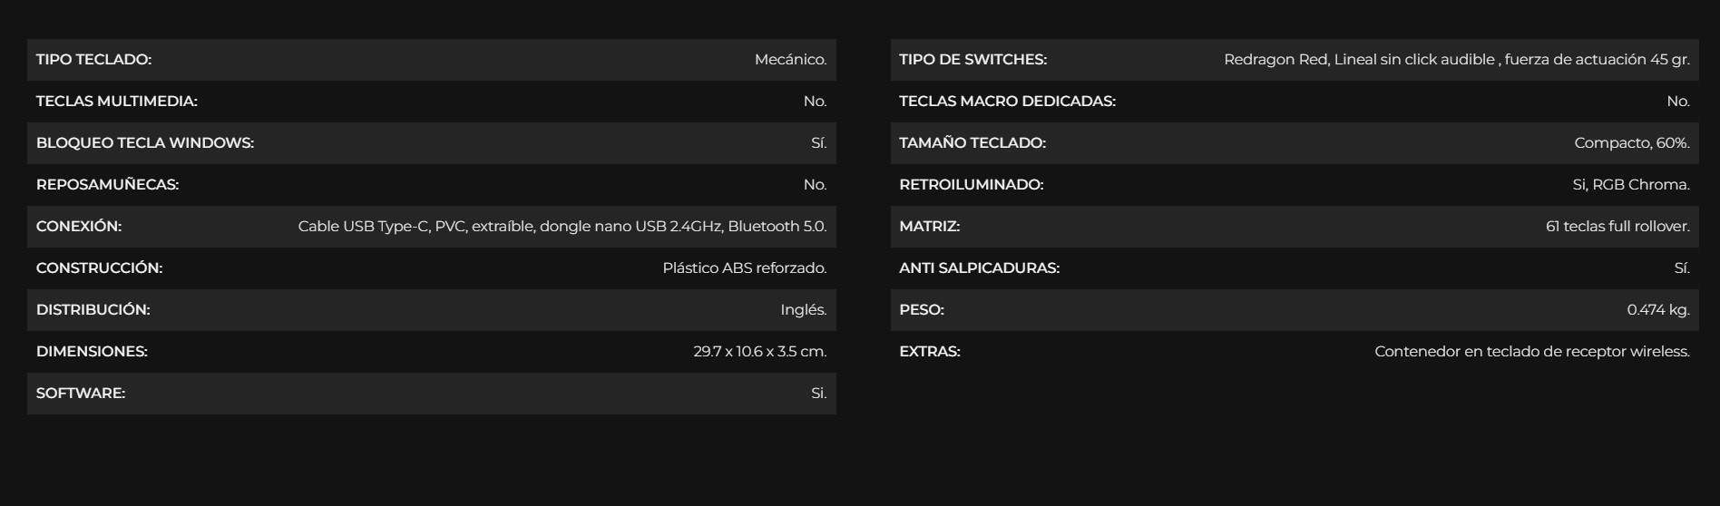Viewport: 1720px width, 506px height.
Task: Click the ANTI SALPICADURAS label
Action: click(x=979, y=268)
